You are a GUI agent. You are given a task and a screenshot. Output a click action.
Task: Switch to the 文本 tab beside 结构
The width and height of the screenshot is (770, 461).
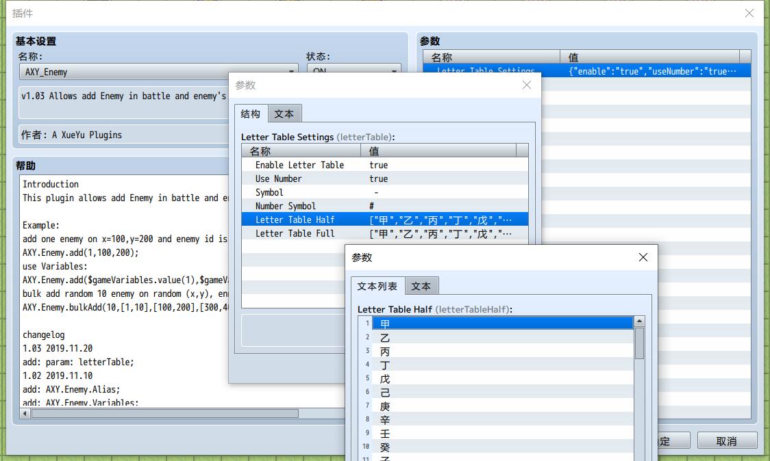coord(284,114)
